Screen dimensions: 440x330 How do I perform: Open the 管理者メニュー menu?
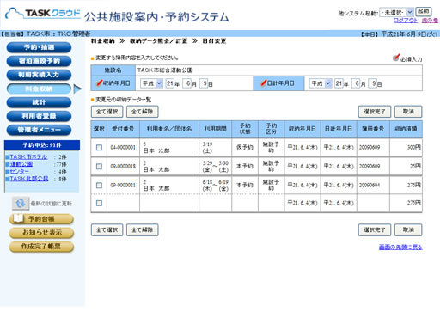coord(39,130)
